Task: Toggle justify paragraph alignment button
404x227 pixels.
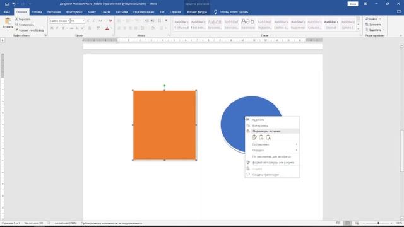Action: click(x=136, y=28)
